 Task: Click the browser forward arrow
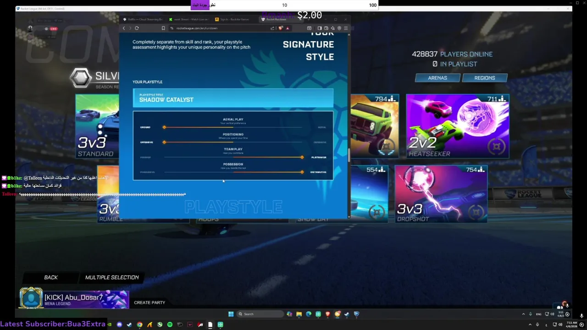[130, 28]
